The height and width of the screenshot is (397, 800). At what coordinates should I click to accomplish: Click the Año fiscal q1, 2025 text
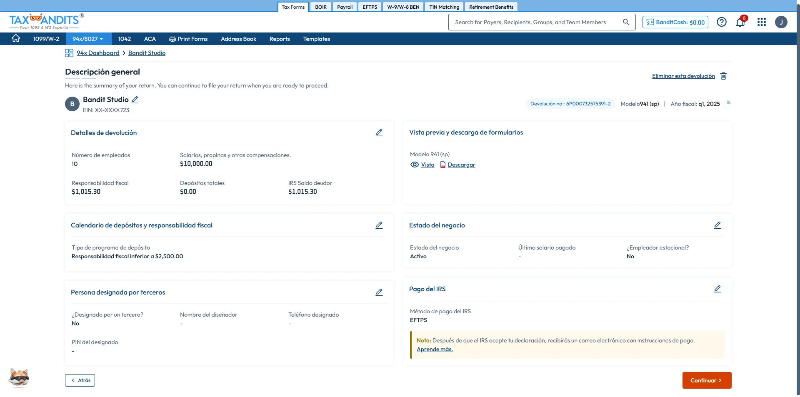(x=695, y=104)
